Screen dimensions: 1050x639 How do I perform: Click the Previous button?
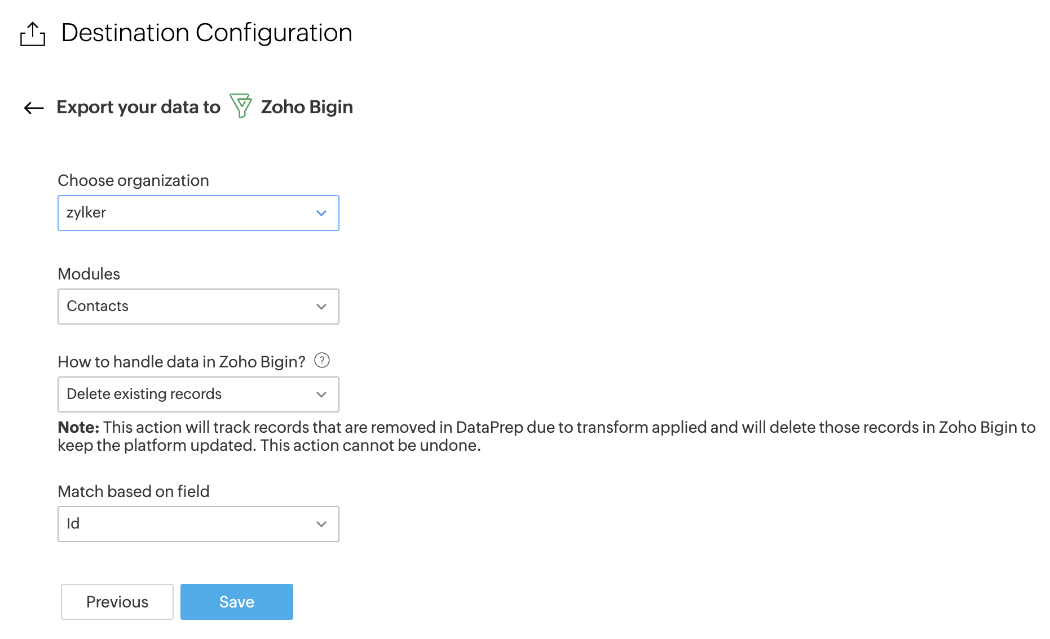coord(117,602)
